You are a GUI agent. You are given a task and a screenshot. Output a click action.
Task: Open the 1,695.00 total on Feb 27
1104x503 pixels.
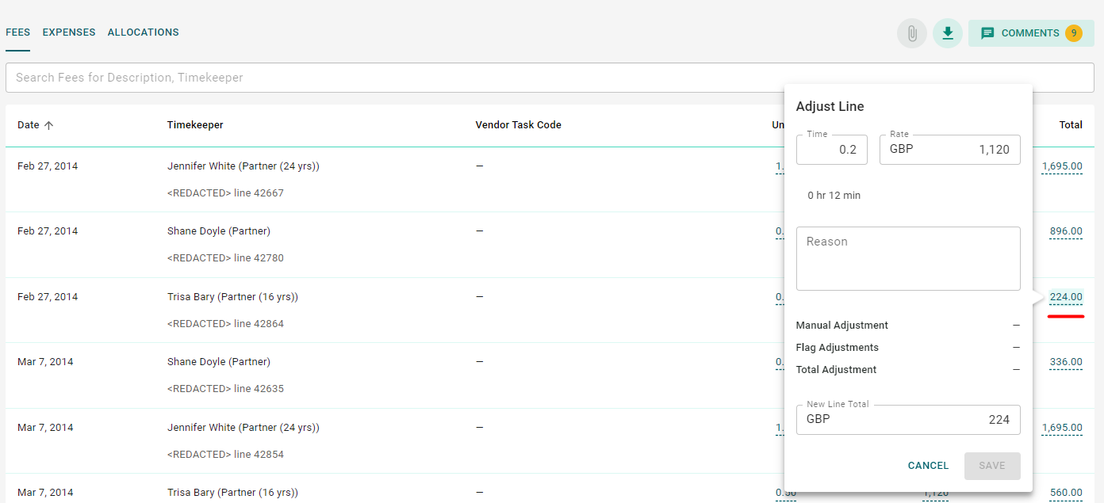pos(1062,166)
